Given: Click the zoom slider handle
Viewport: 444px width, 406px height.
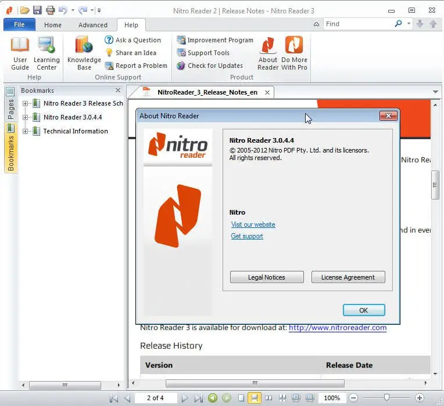Looking at the screenshot, I should (386, 398).
